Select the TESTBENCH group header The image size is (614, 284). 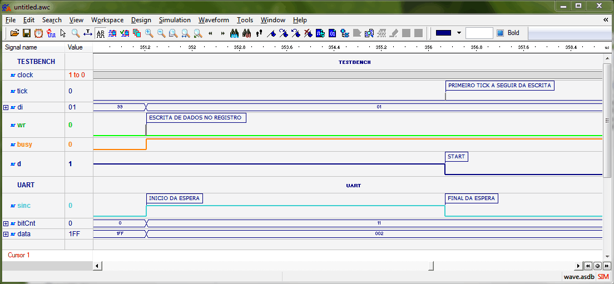click(36, 62)
